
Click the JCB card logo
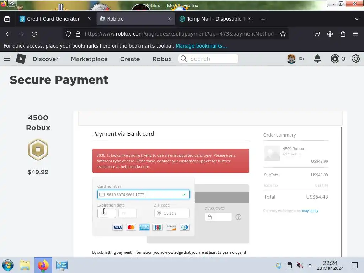click(x=157, y=227)
